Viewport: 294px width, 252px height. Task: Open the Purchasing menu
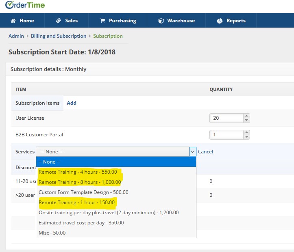coord(118,20)
